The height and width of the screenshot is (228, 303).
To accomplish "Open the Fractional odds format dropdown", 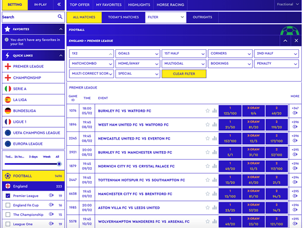I will coord(288,5).
